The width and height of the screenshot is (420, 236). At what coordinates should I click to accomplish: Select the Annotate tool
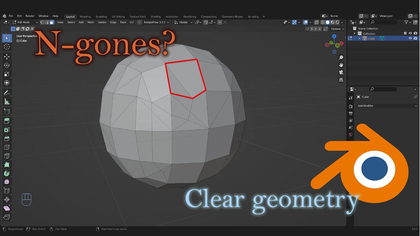point(7,93)
